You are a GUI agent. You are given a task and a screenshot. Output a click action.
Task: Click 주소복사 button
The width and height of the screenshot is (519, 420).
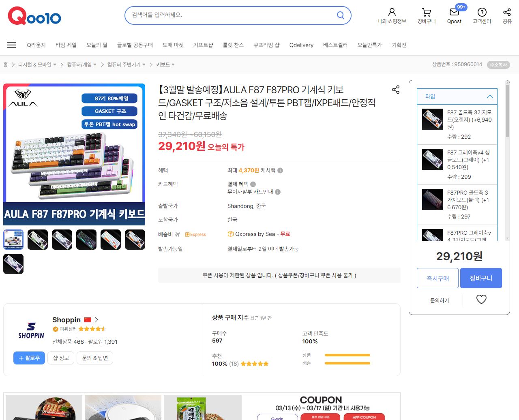(x=498, y=65)
